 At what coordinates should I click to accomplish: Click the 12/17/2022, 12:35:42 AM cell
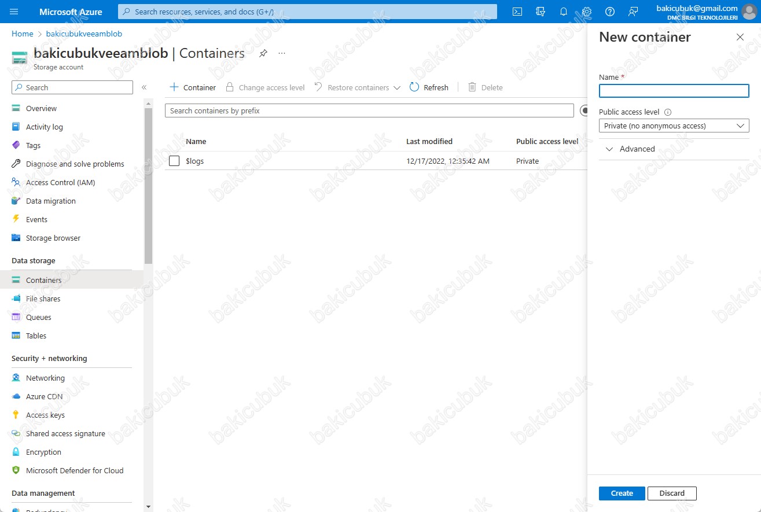pos(447,161)
